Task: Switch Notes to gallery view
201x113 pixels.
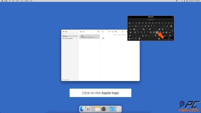Action: point(84,31)
